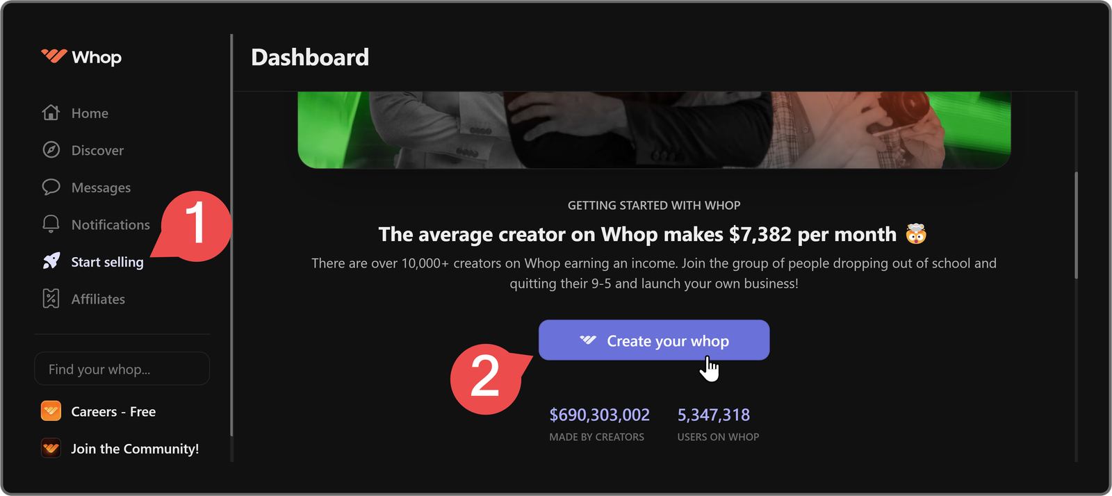Click the Join the Community whop icon
1112x496 pixels.
[50, 448]
